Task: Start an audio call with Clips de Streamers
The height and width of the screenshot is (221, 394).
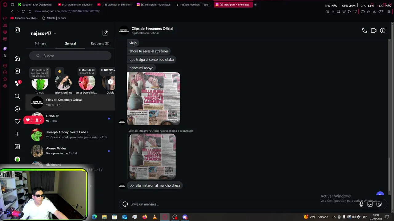Action: coord(364,31)
